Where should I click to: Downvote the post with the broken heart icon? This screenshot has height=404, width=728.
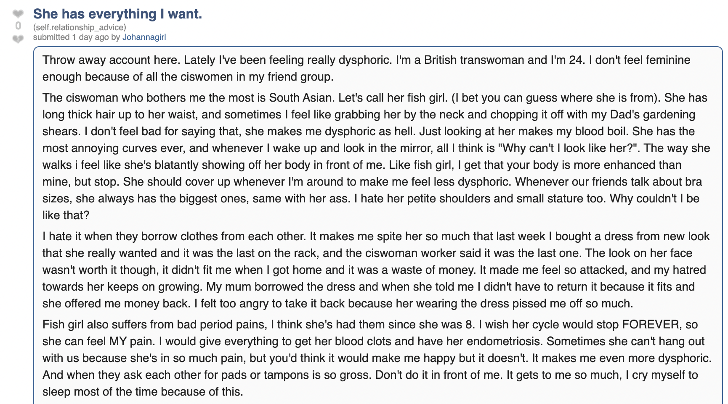point(18,39)
